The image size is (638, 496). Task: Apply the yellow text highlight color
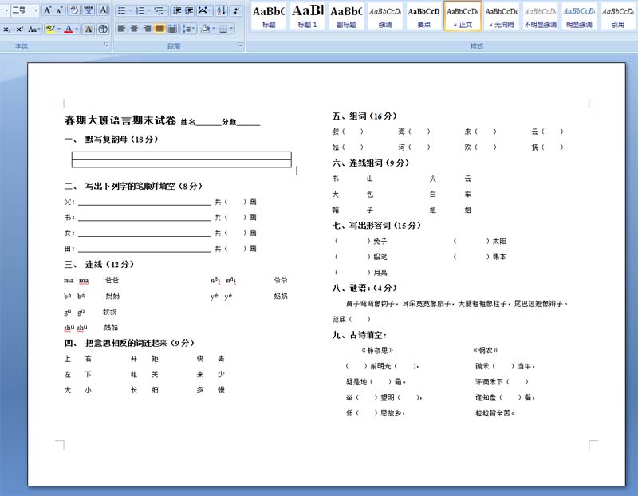point(50,29)
